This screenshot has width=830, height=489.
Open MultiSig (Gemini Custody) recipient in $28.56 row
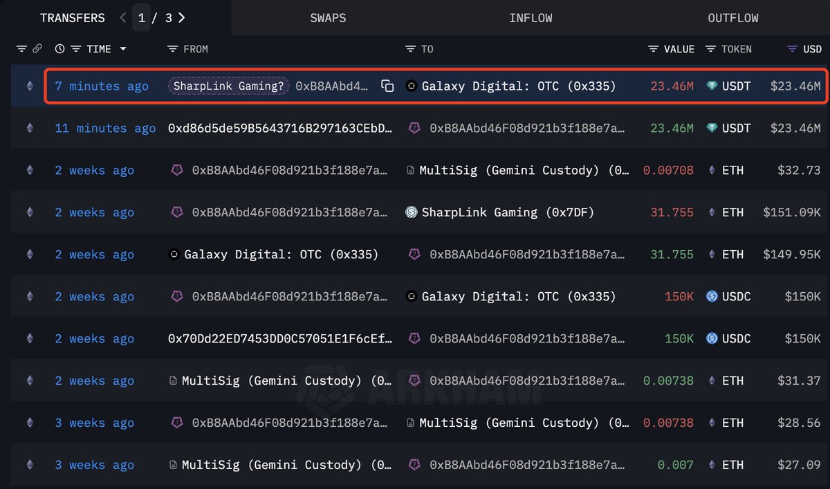[x=524, y=423]
